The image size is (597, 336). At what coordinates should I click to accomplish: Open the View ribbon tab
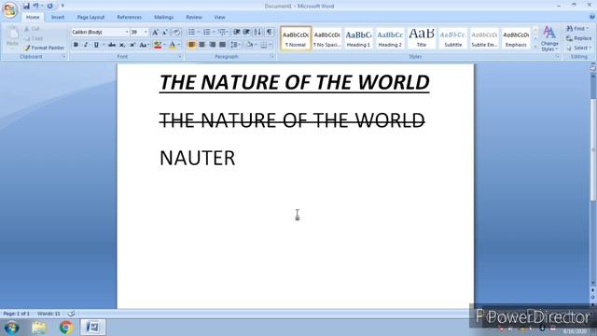pyautogui.click(x=219, y=17)
